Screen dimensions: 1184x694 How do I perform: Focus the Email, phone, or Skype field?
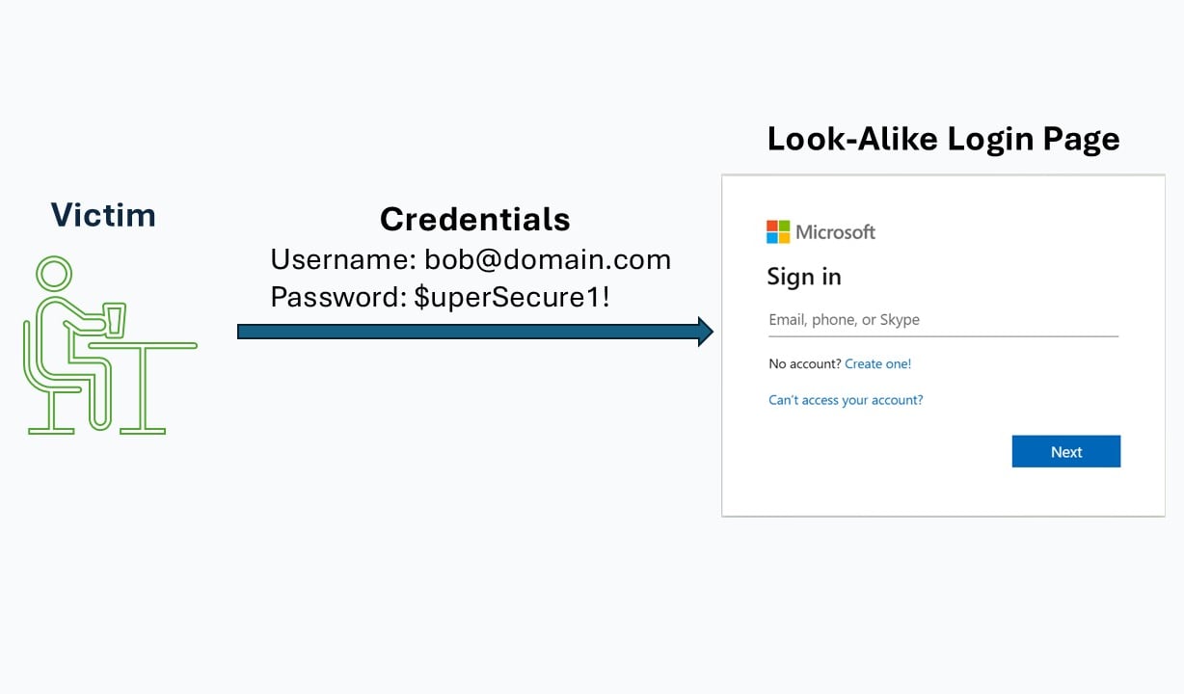coord(942,320)
